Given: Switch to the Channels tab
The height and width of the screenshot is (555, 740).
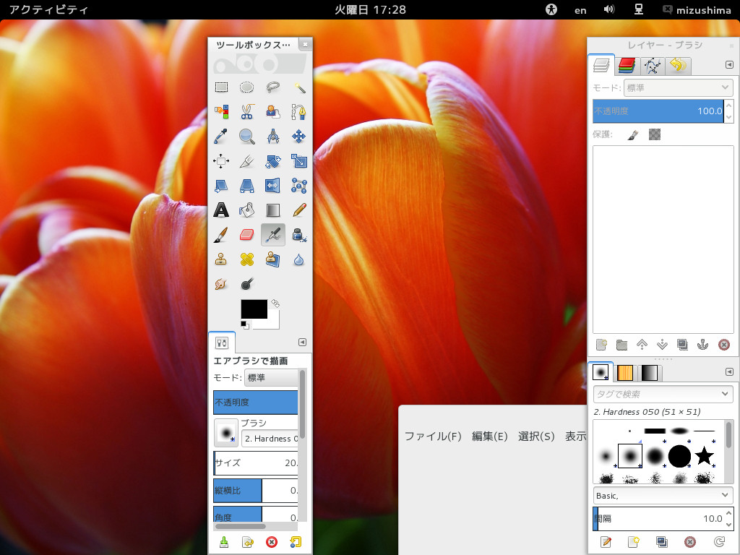Looking at the screenshot, I should (x=627, y=66).
